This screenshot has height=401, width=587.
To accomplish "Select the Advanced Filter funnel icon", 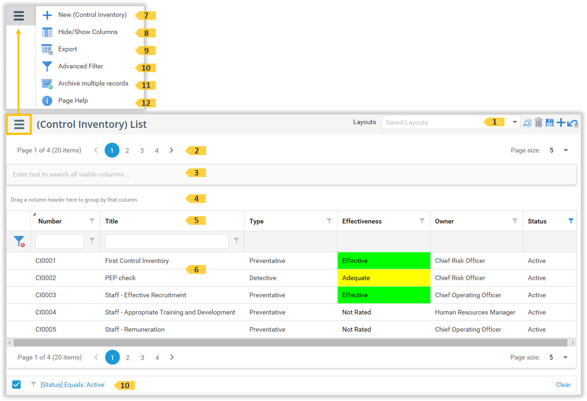I will click(47, 66).
